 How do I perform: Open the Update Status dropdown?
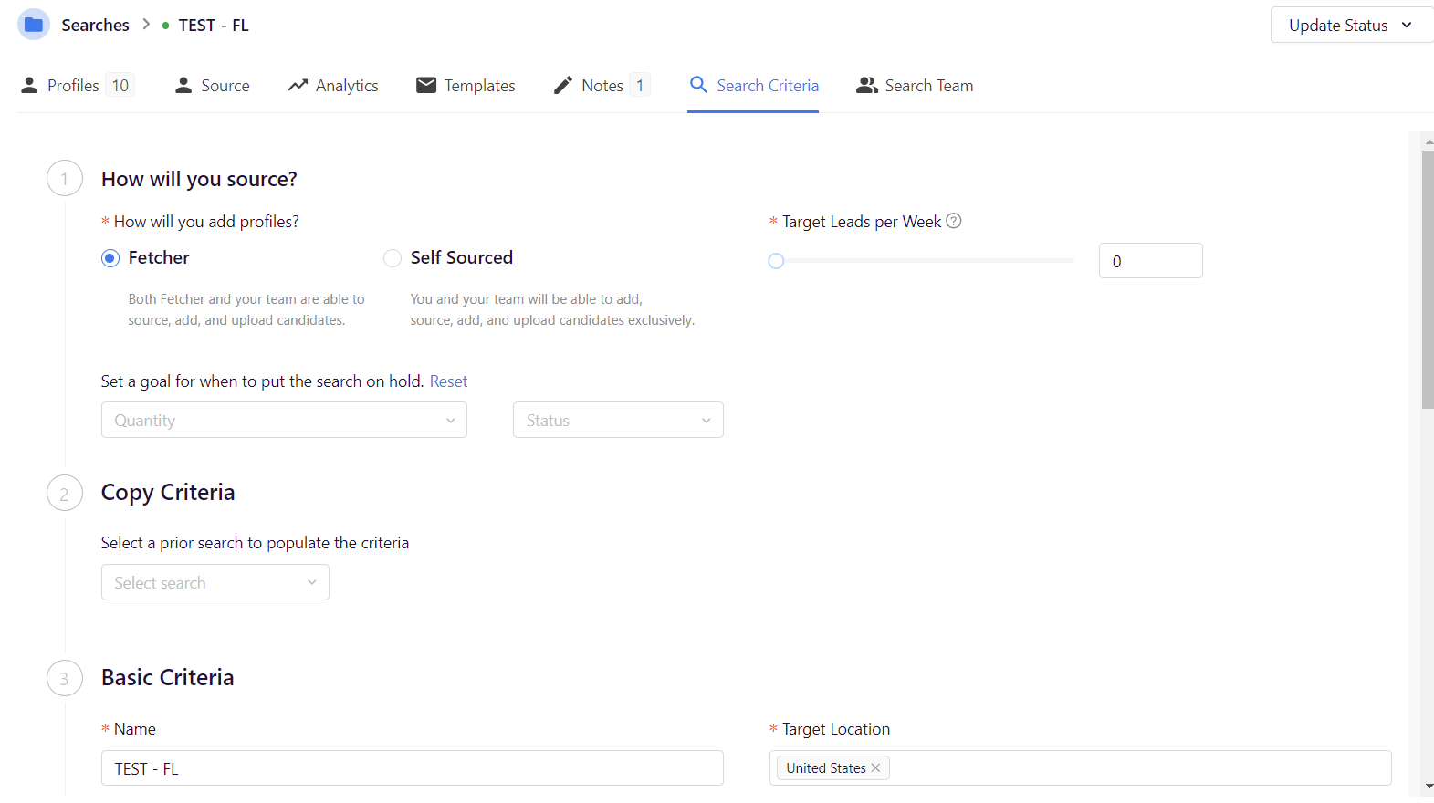1352,25
